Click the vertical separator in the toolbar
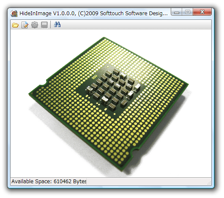 pyautogui.click(x=51, y=24)
